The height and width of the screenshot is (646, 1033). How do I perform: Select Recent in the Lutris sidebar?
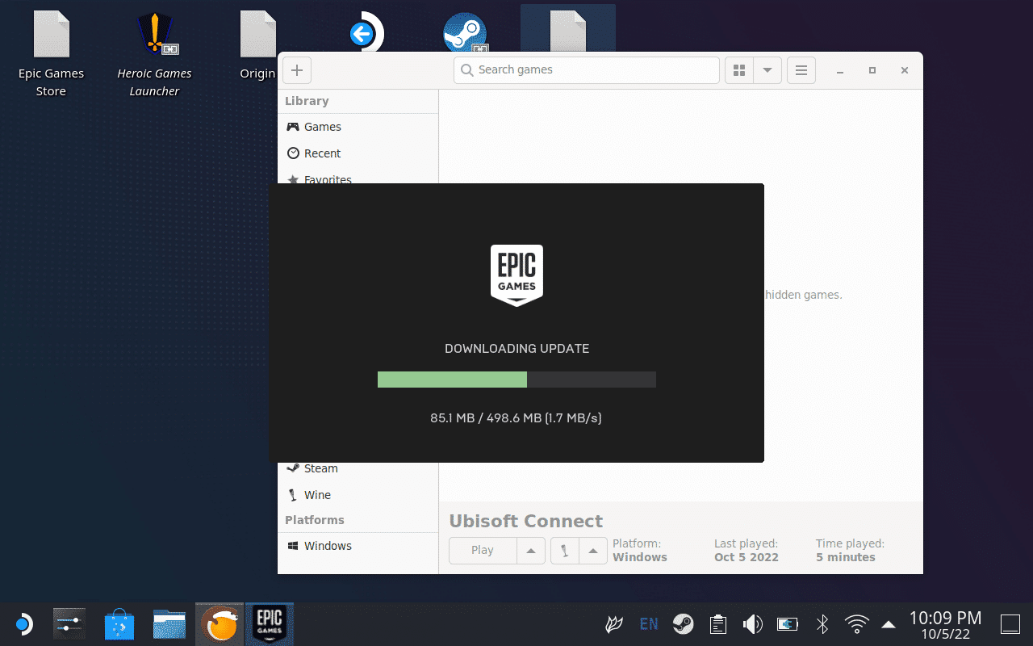tap(358, 153)
